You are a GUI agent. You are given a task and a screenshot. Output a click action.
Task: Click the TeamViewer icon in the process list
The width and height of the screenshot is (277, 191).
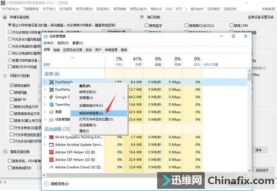[x=52, y=105]
